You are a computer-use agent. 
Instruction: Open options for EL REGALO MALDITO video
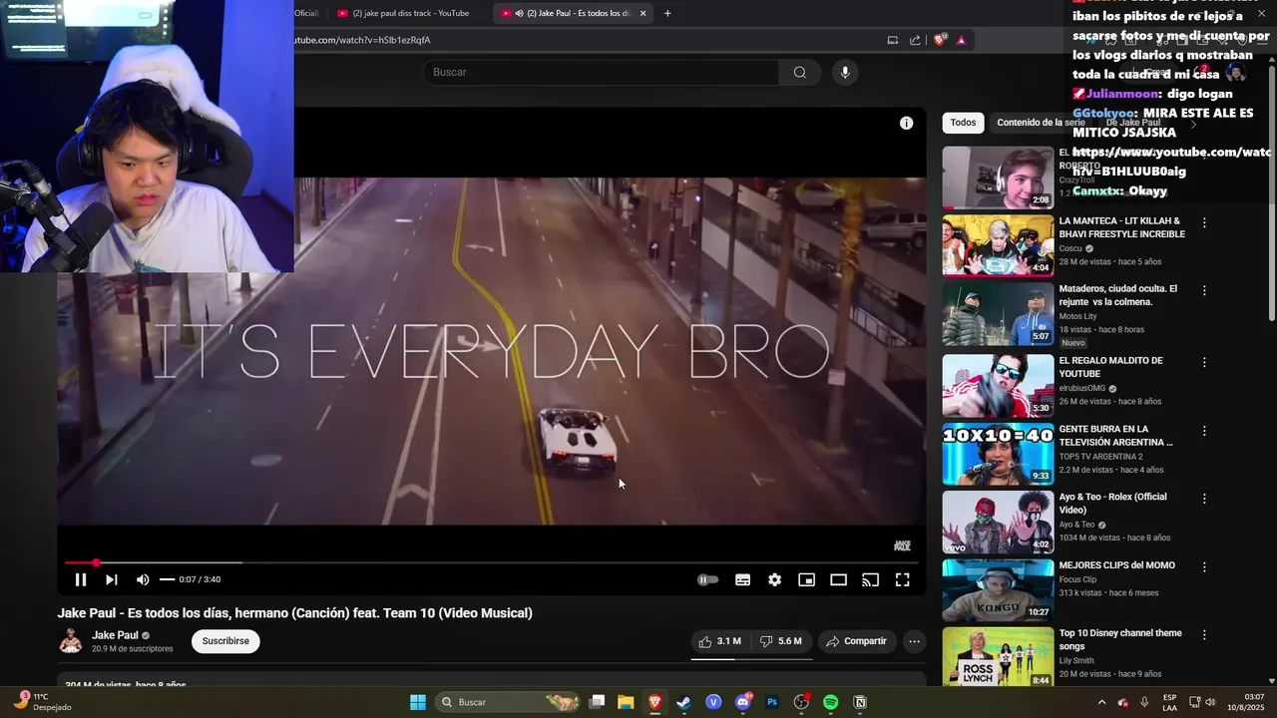click(x=1204, y=362)
